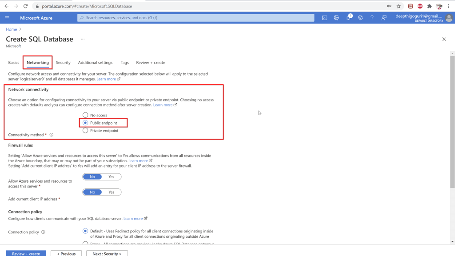Open portal settings gear icon
This screenshot has height=256, width=455.
click(360, 18)
